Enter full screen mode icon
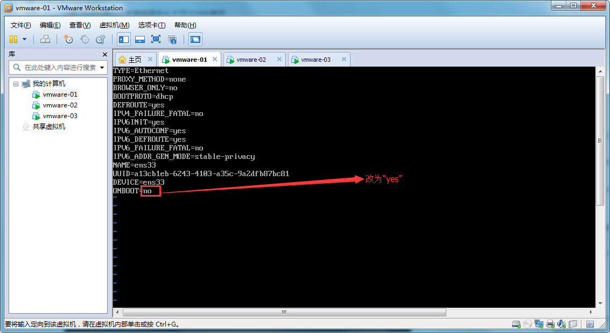The width and height of the screenshot is (610, 333). click(156, 39)
